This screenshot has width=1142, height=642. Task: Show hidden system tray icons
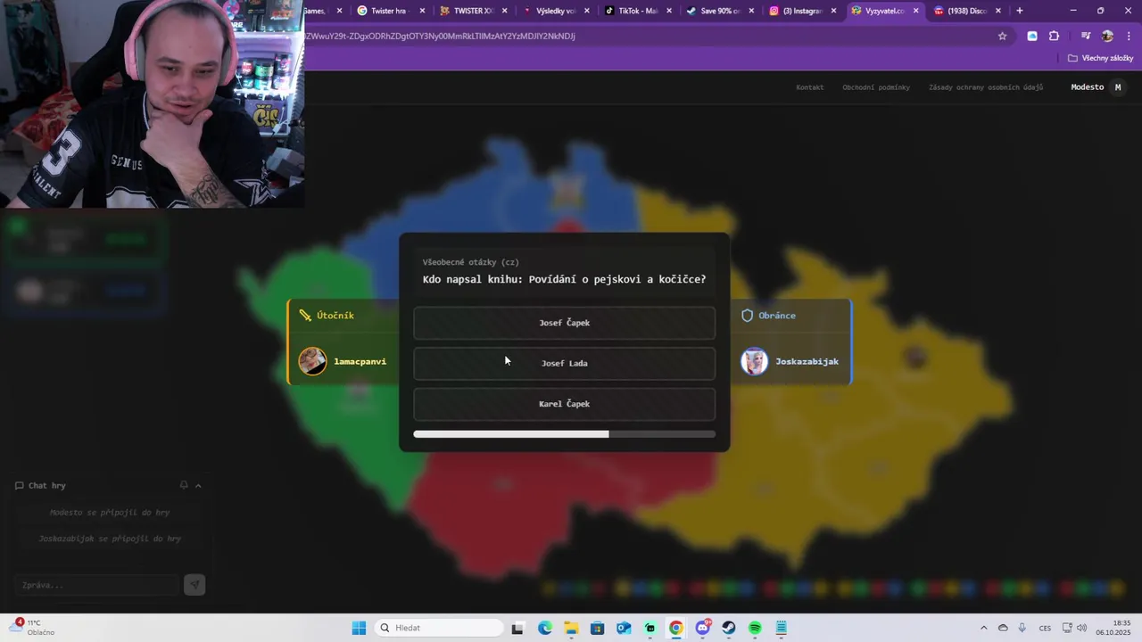(984, 628)
